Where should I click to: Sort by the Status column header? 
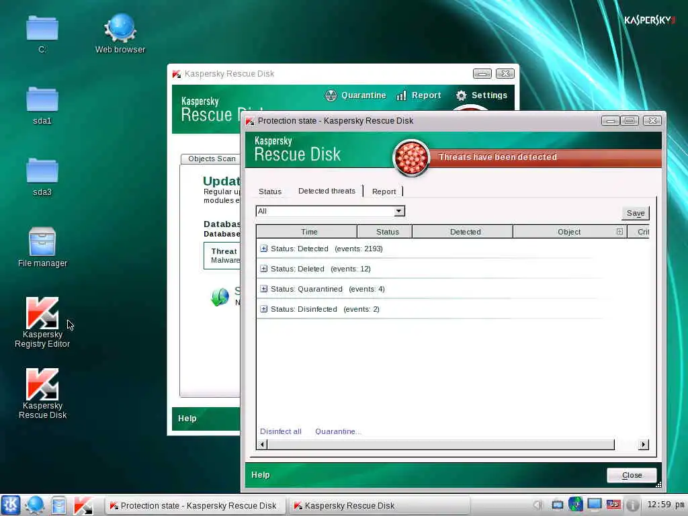tap(385, 231)
